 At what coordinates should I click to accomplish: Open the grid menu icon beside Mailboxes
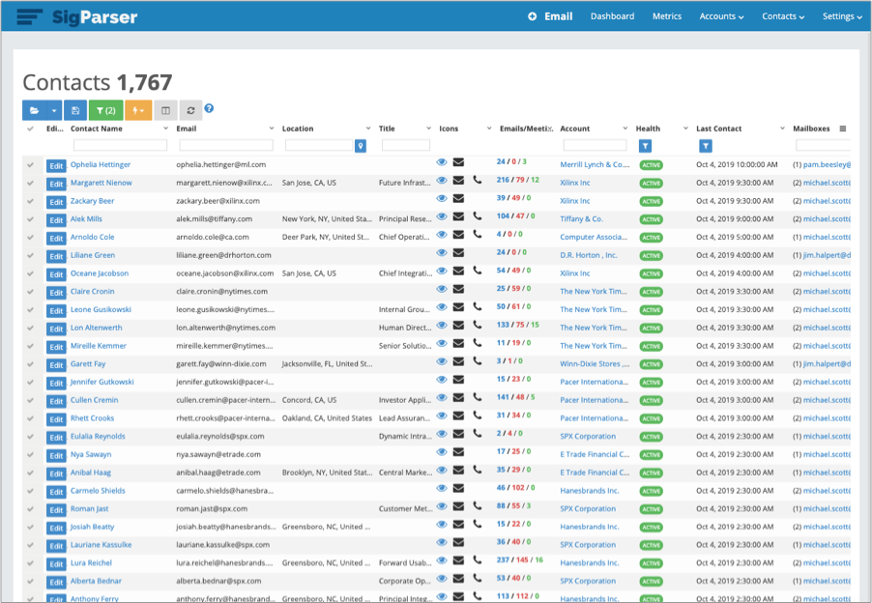(843, 129)
